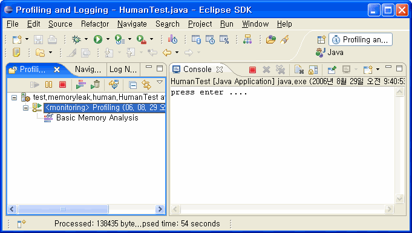
Task: Run garbage collection icon in profiling toolbar
Action: click(95, 85)
